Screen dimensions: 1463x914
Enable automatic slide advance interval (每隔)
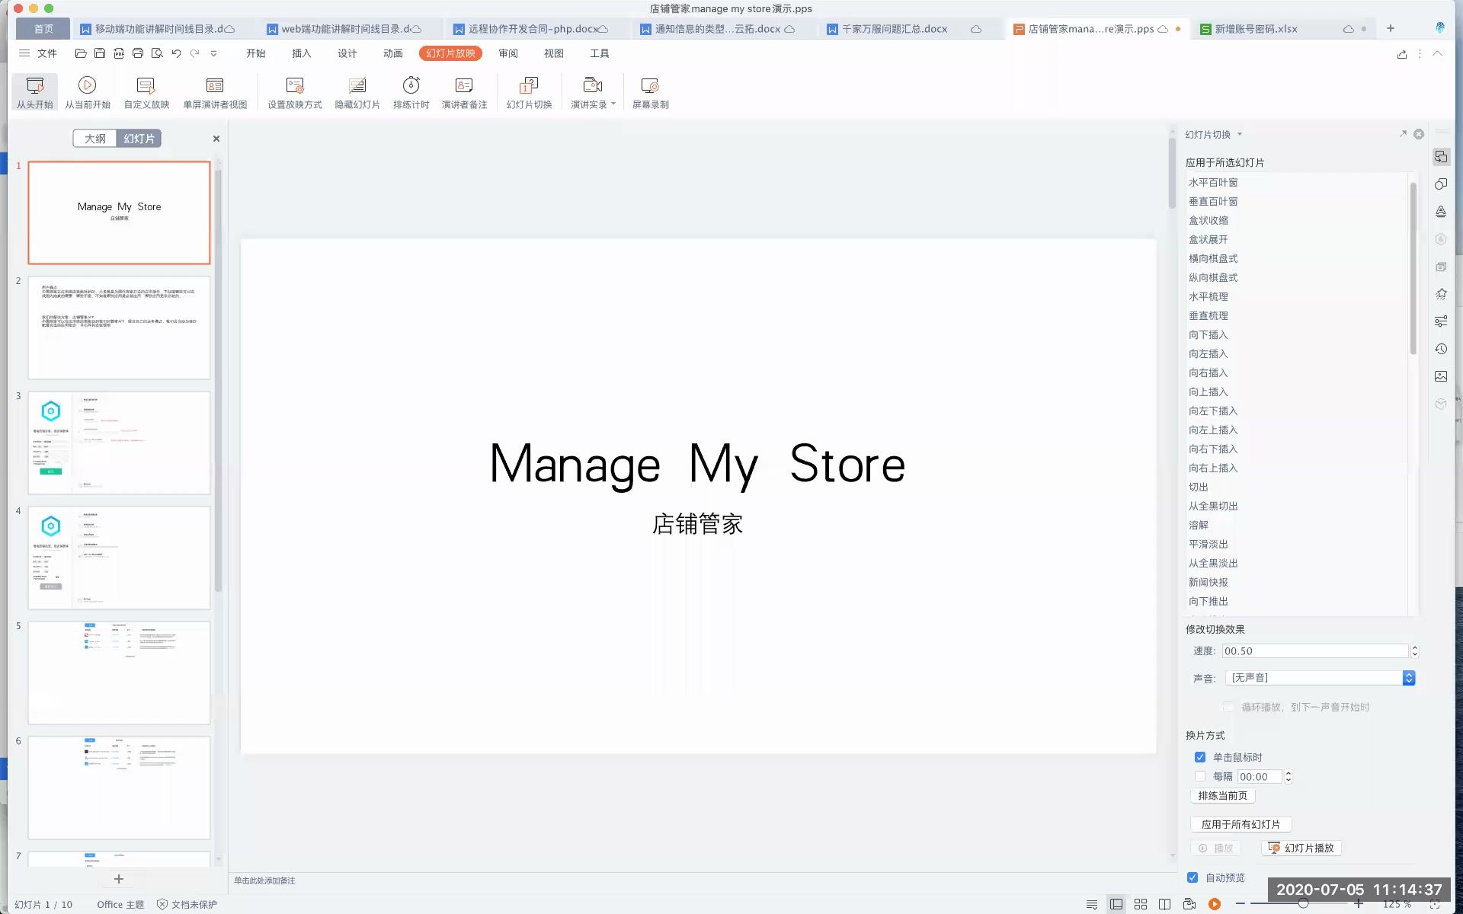tap(1200, 776)
